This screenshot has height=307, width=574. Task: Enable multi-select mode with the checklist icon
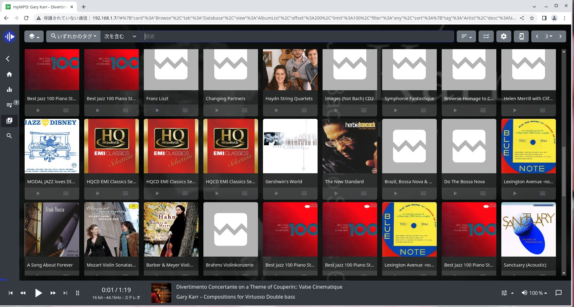tap(486, 36)
